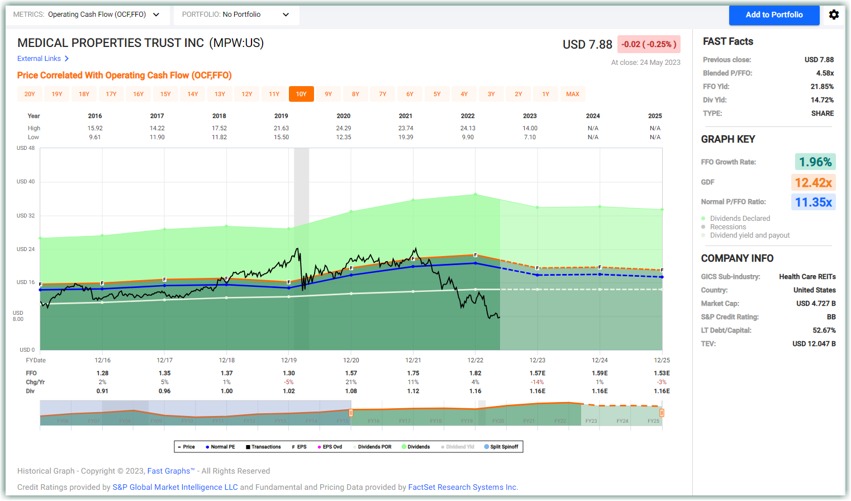The height and width of the screenshot is (501, 851).
Task: Click the Add to Portfolio button
Action: (774, 15)
